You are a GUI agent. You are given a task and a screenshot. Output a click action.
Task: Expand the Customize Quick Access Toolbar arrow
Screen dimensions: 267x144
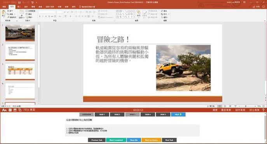coord(36,3)
